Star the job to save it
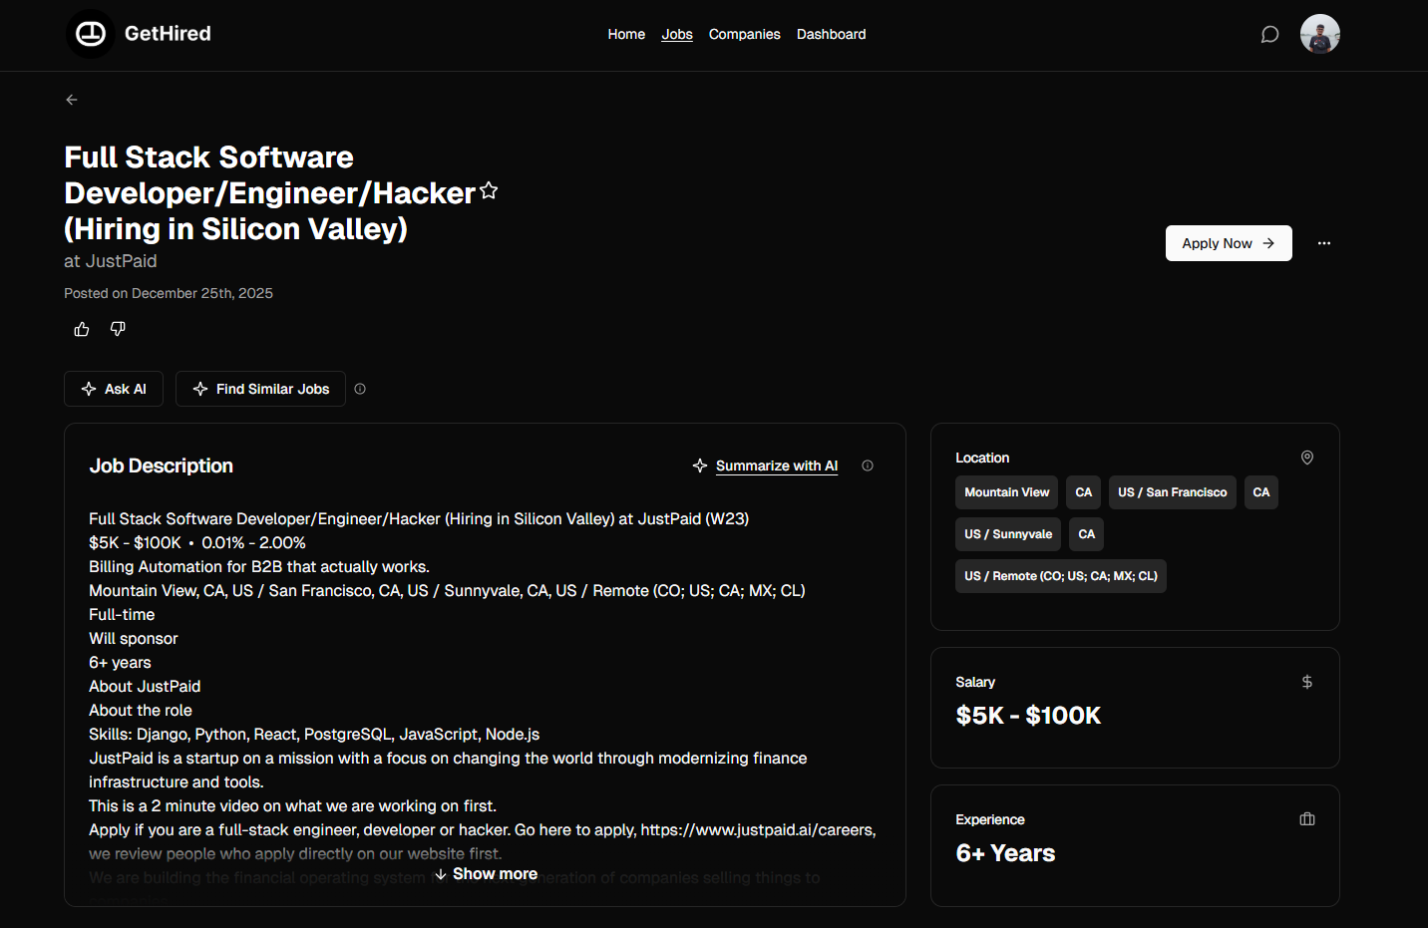1428x928 pixels. (x=489, y=189)
